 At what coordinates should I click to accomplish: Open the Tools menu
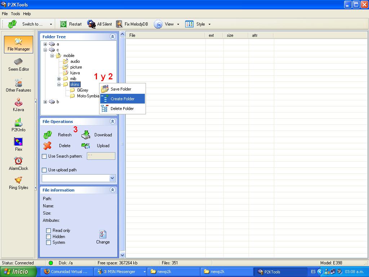pos(15,14)
